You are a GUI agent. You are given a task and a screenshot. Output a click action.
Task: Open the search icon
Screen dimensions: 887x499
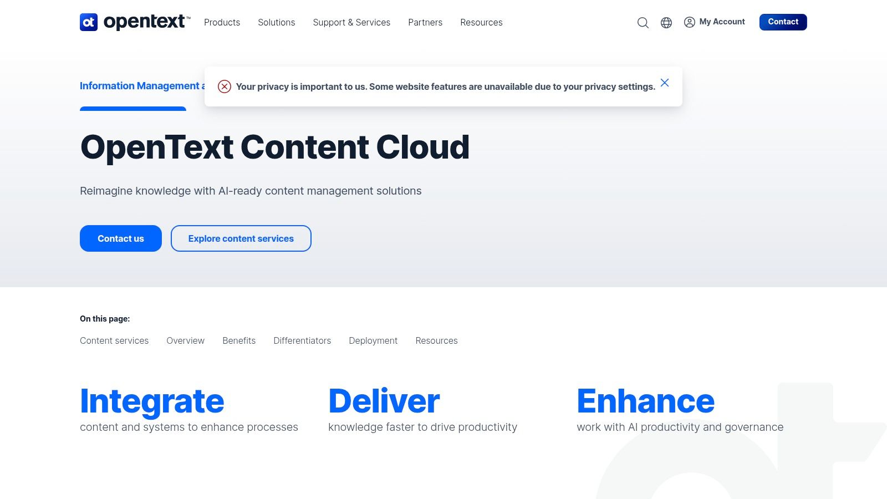point(643,23)
